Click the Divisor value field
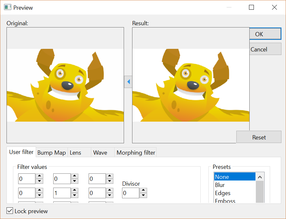 (x=131, y=193)
